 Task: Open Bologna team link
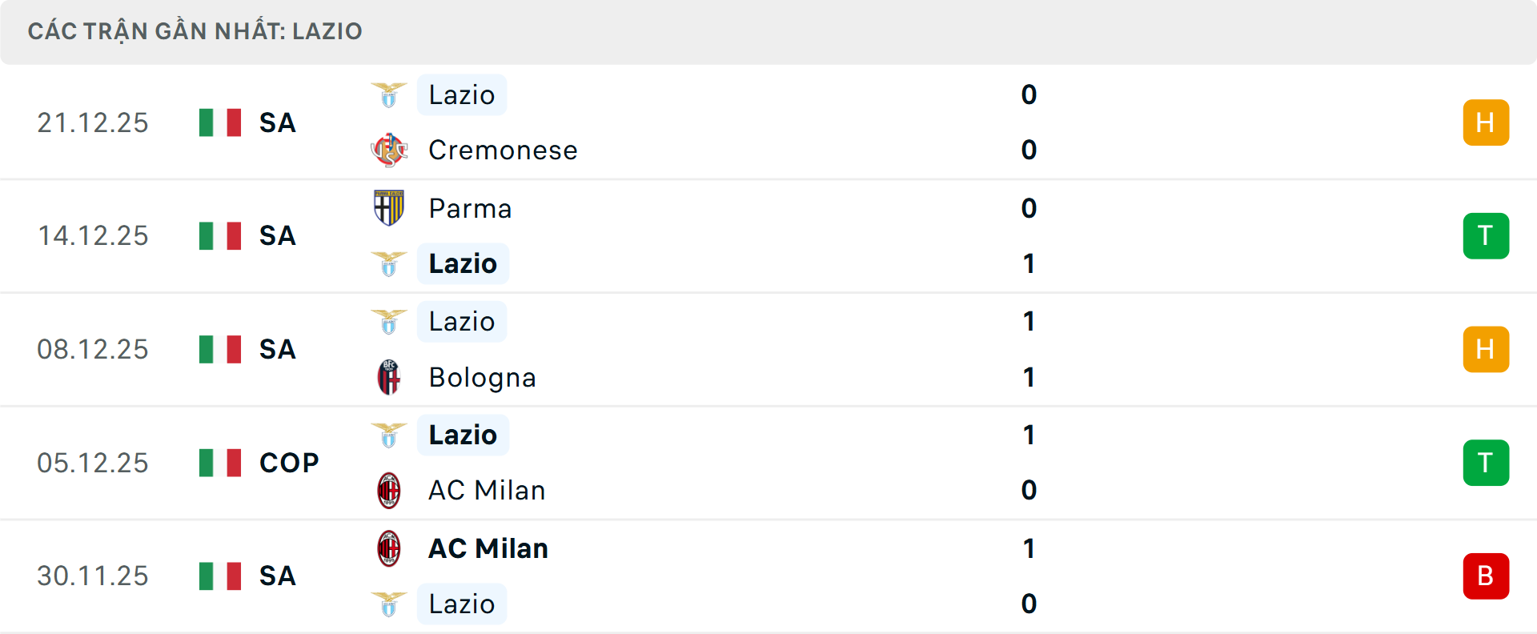tap(482, 378)
